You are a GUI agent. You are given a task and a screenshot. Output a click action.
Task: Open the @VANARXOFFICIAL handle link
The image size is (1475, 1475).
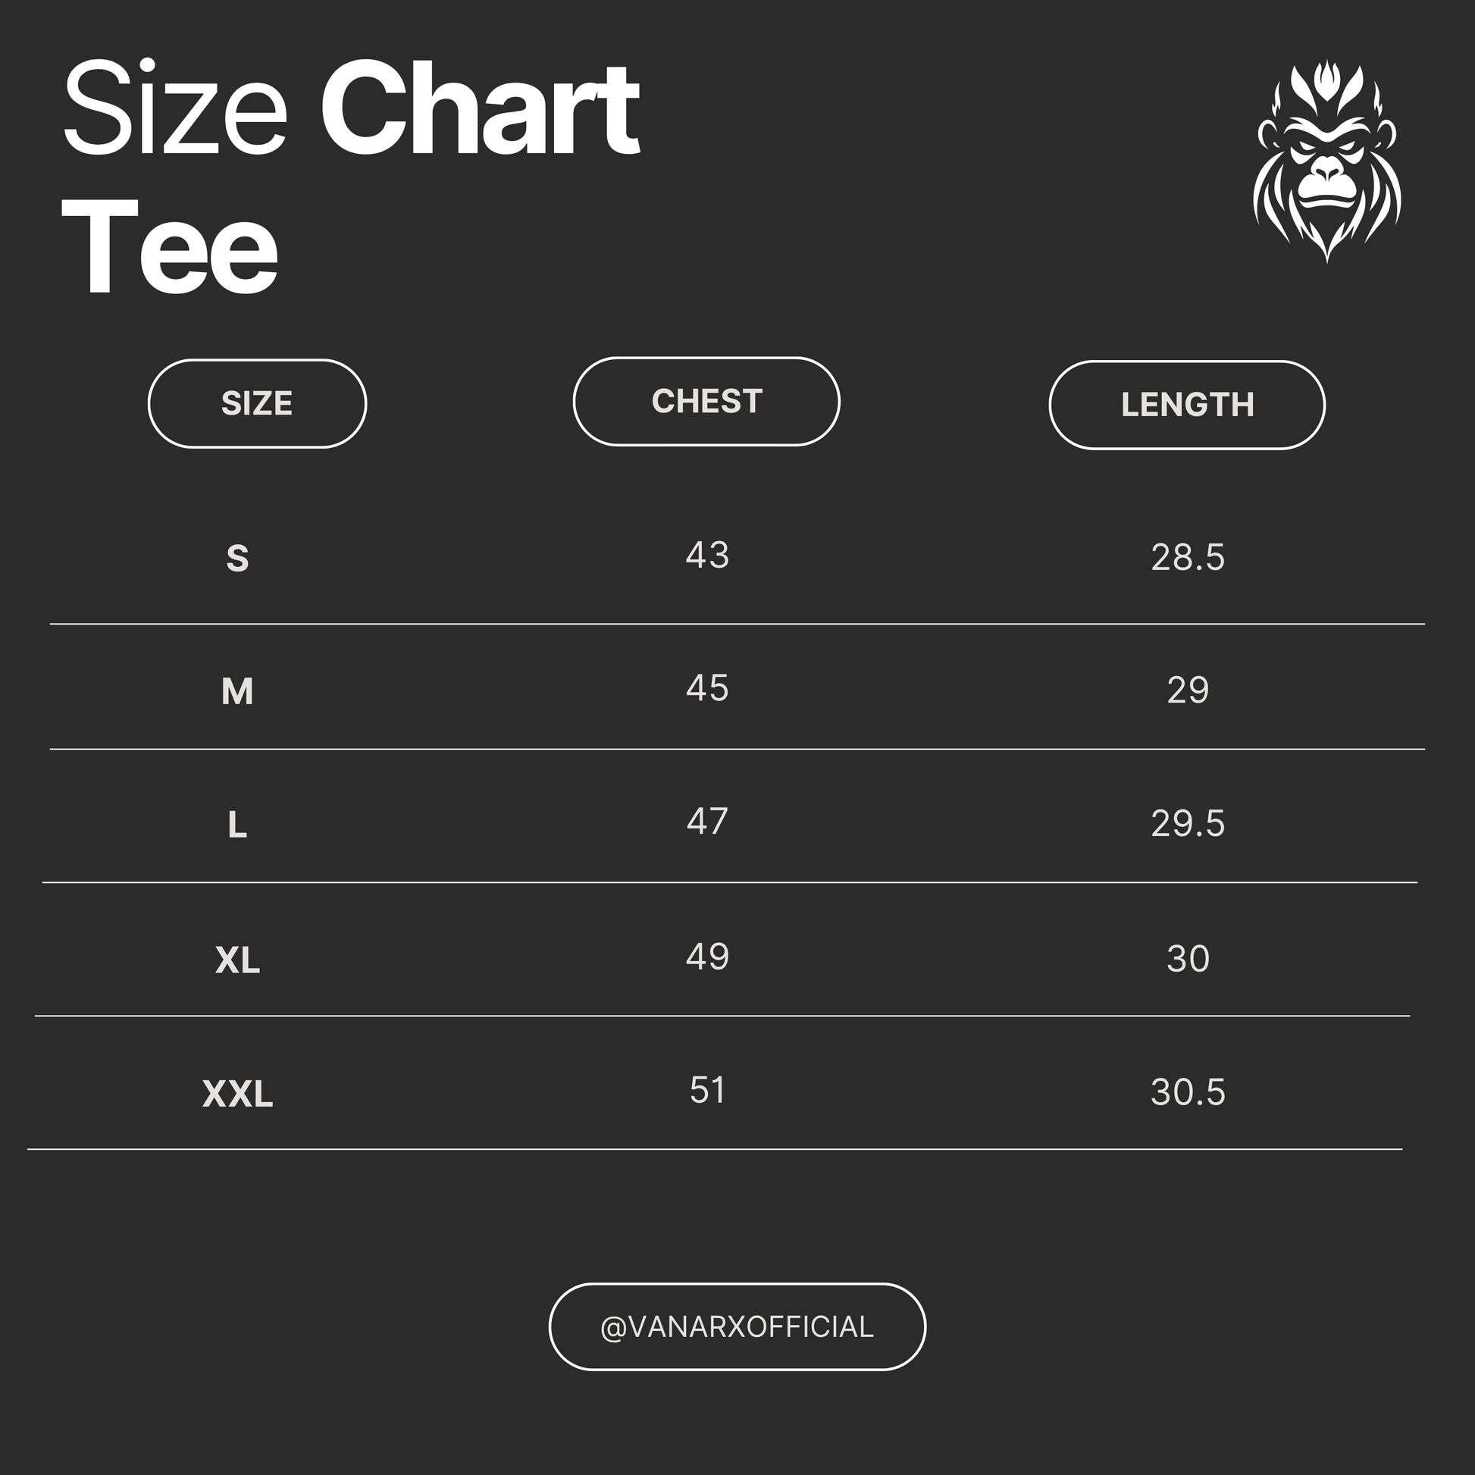(x=737, y=1327)
